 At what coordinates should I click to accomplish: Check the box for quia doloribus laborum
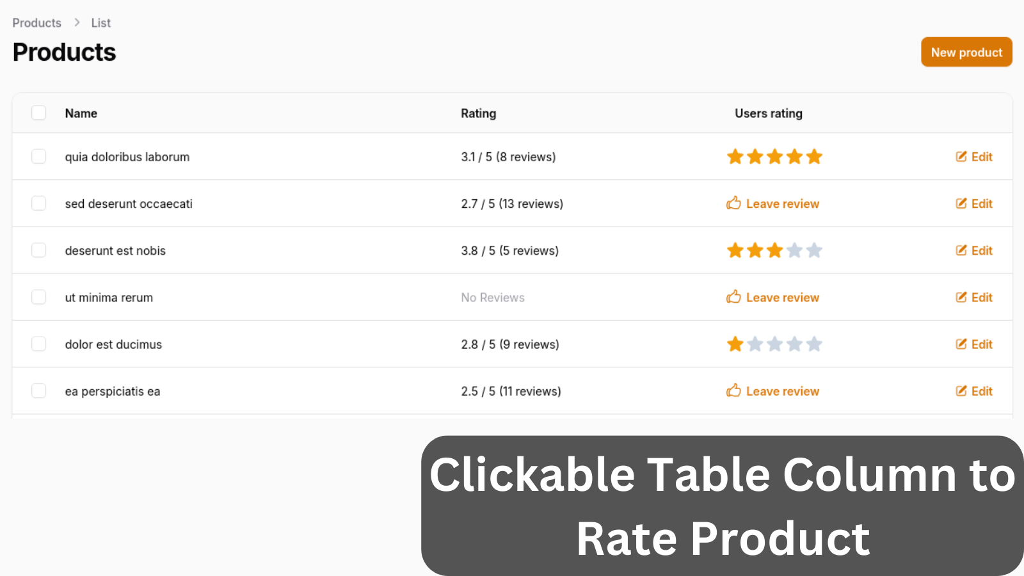point(39,157)
